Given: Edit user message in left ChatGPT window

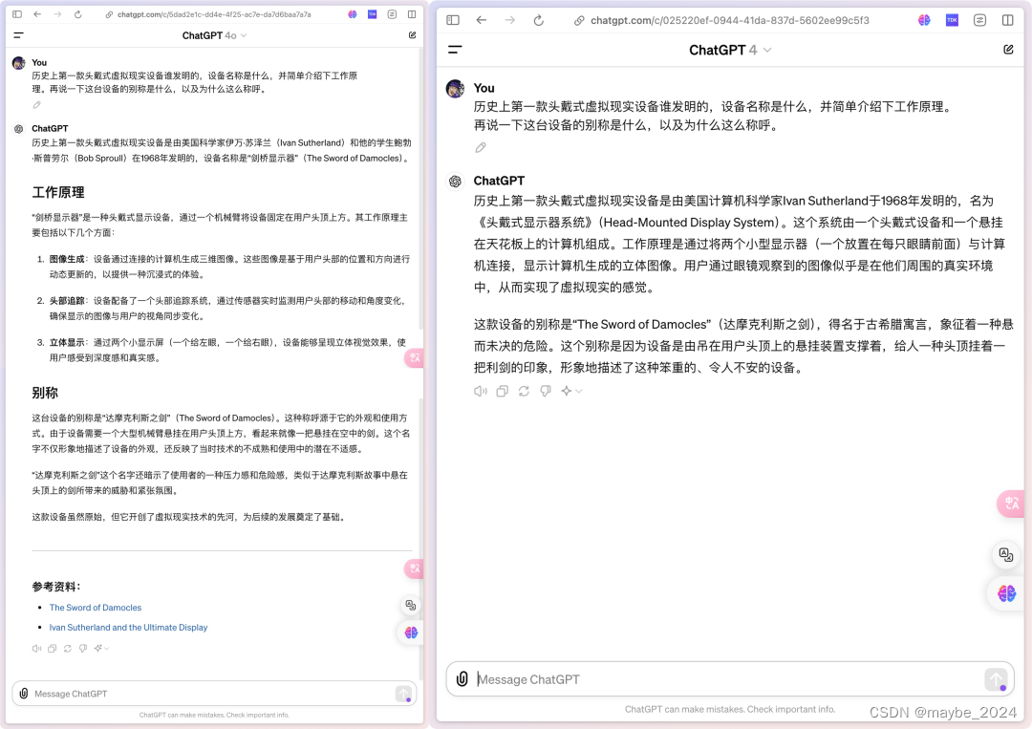Looking at the screenshot, I should coord(37,104).
